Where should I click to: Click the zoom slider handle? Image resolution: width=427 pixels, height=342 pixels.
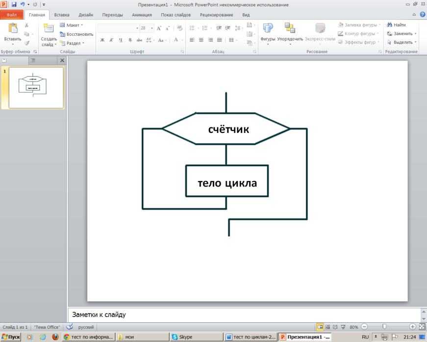click(384, 327)
